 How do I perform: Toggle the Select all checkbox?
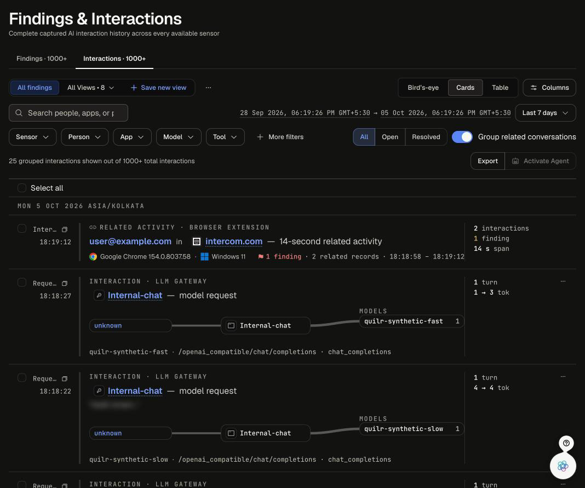(x=22, y=188)
